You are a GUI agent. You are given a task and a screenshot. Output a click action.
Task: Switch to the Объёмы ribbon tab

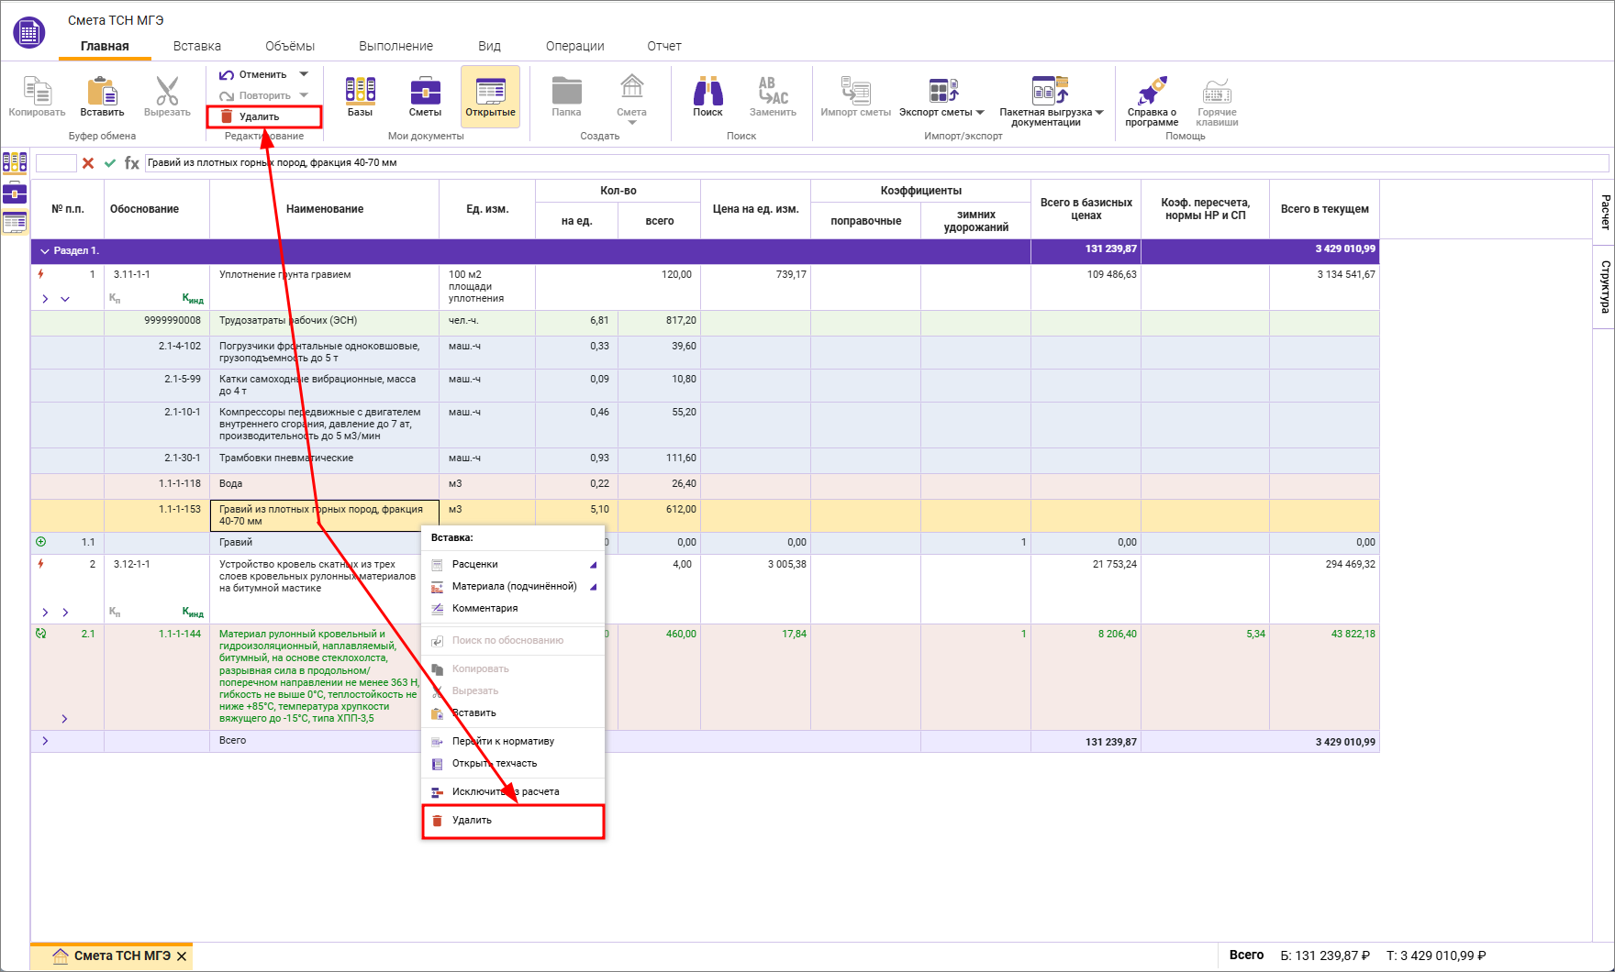[x=289, y=46]
